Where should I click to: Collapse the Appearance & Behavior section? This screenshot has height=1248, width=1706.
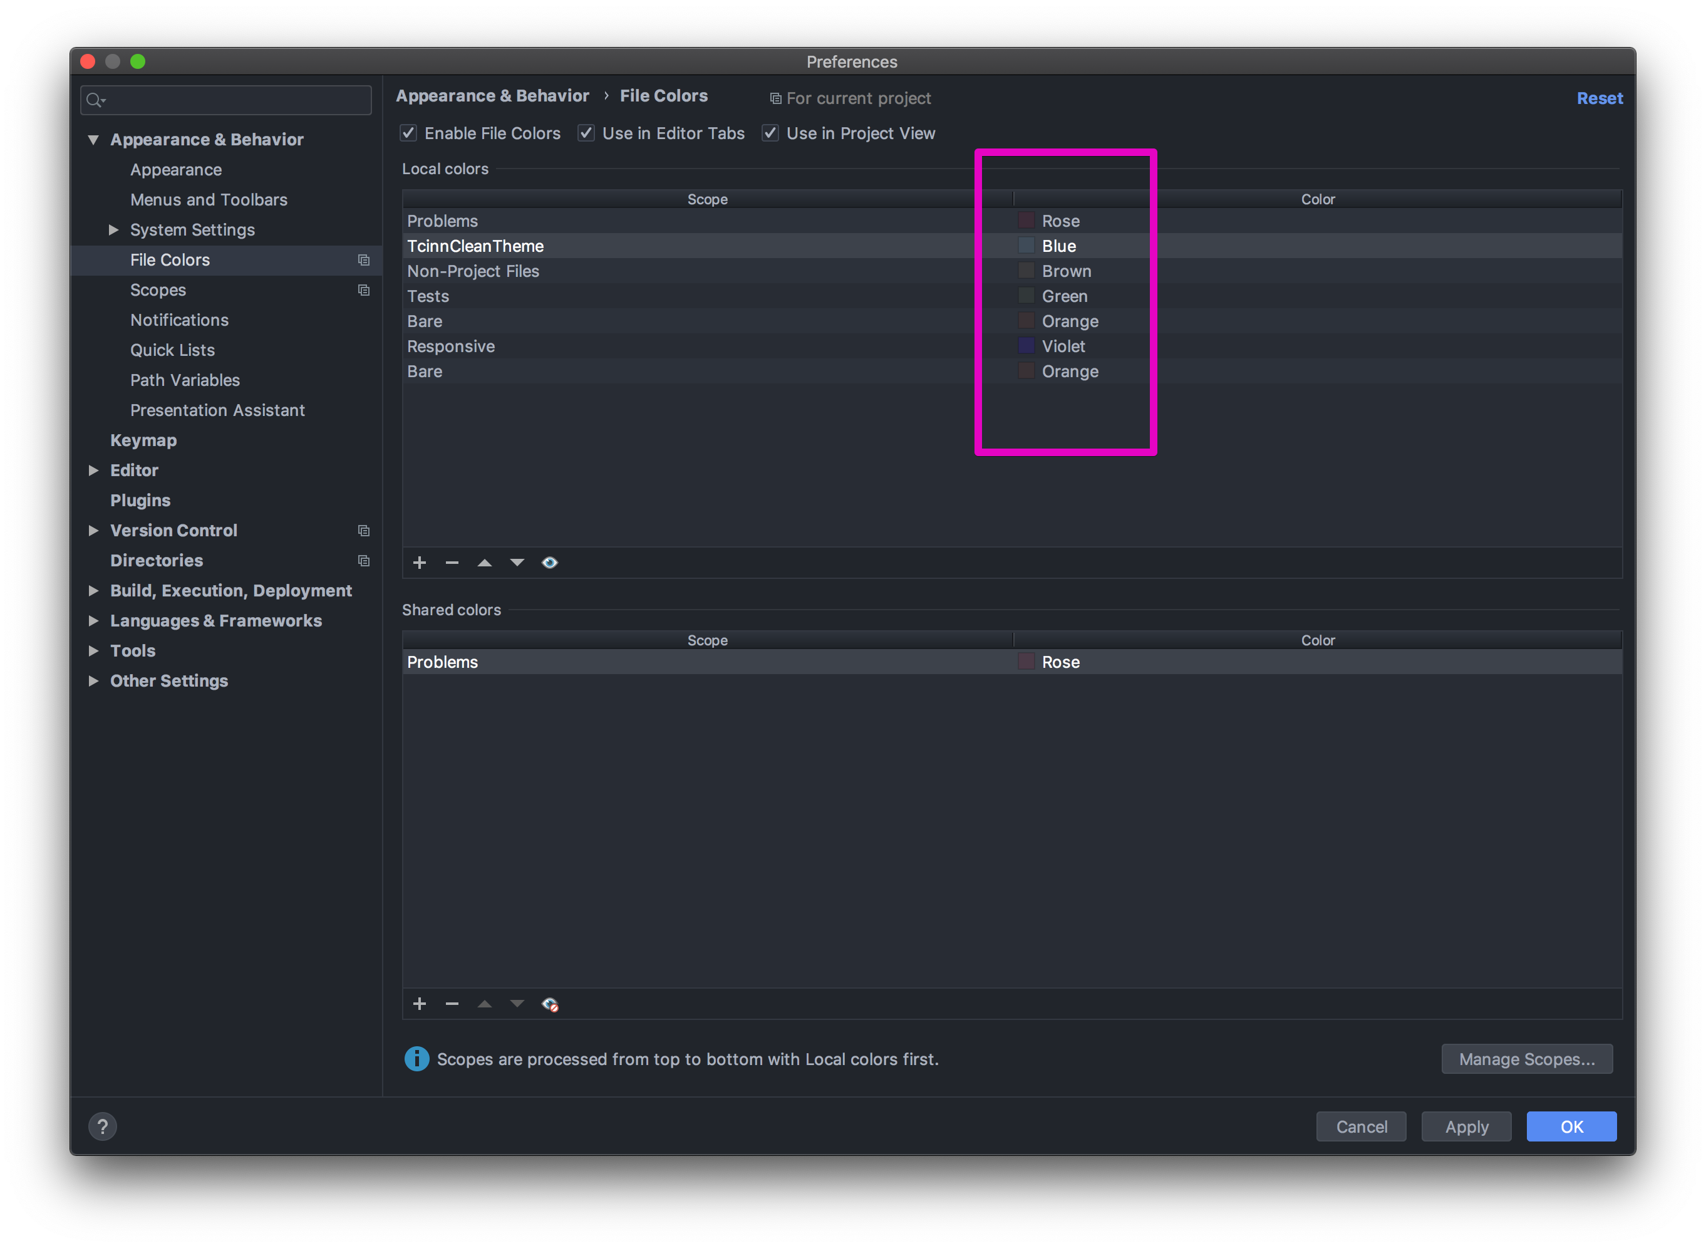click(x=94, y=139)
